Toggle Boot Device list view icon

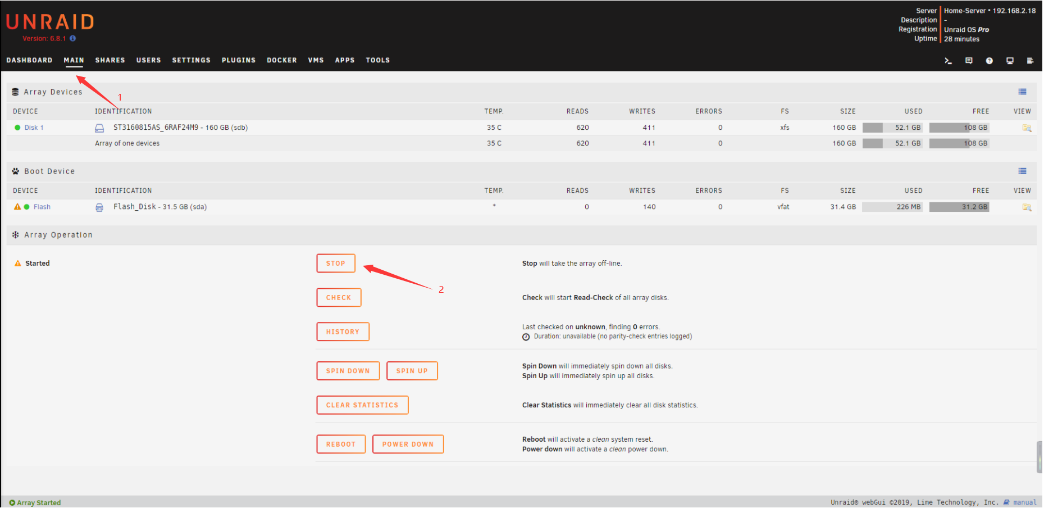point(1022,171)
